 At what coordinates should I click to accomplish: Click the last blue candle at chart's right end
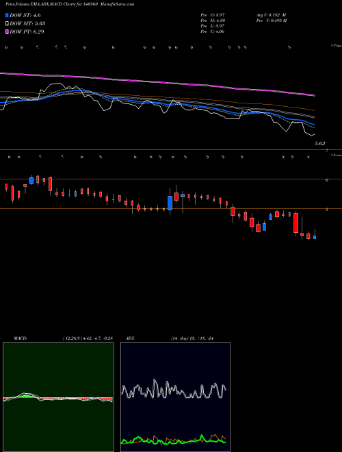coord(315,237)
